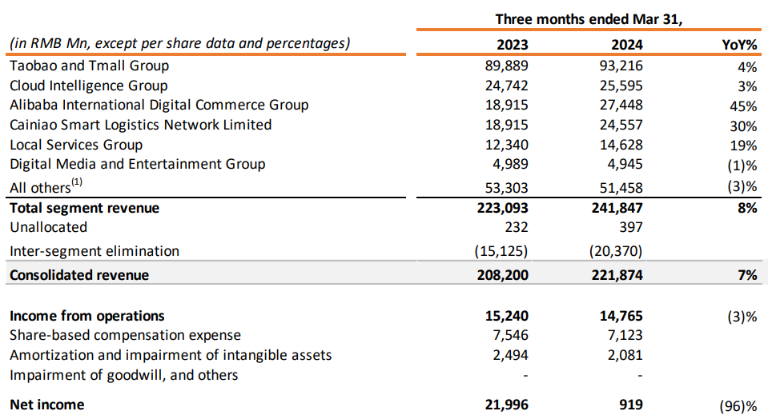This screenshot has width=768, height=415.
Task: Select 'Alibaba International Digital Commerce Group' label
Action: click(159, 105)
